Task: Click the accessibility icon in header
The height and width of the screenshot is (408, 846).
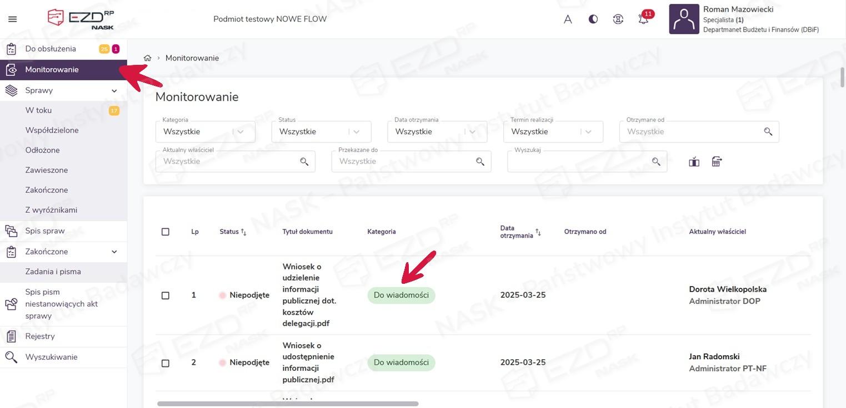Action: pyautogui.click(x=618, y=19)
